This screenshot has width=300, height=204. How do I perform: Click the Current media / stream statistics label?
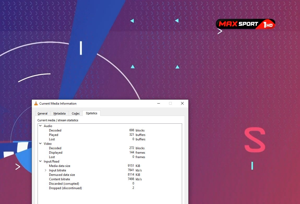coord(58,120)
